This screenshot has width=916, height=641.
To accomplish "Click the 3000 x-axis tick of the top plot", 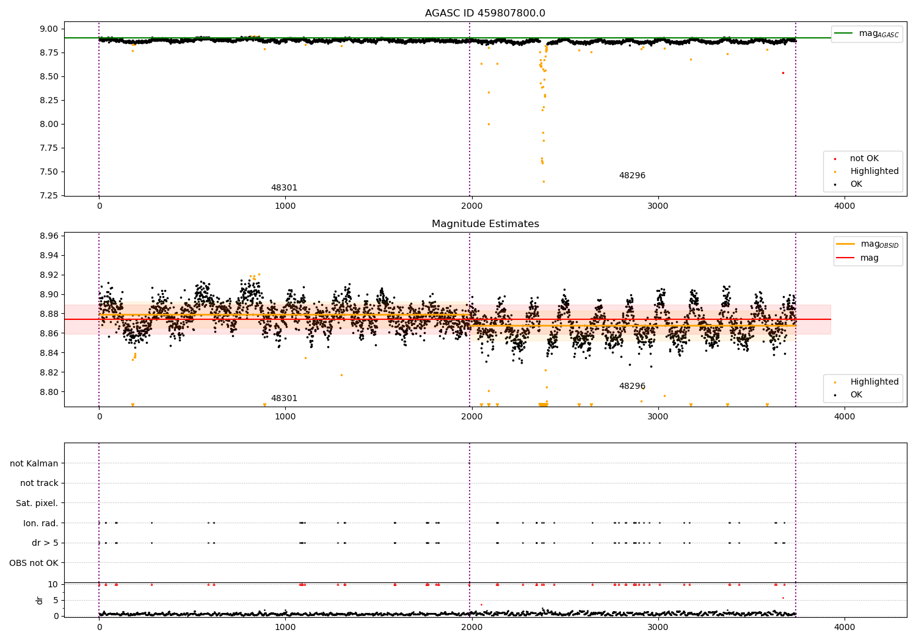I will [658, 206].
